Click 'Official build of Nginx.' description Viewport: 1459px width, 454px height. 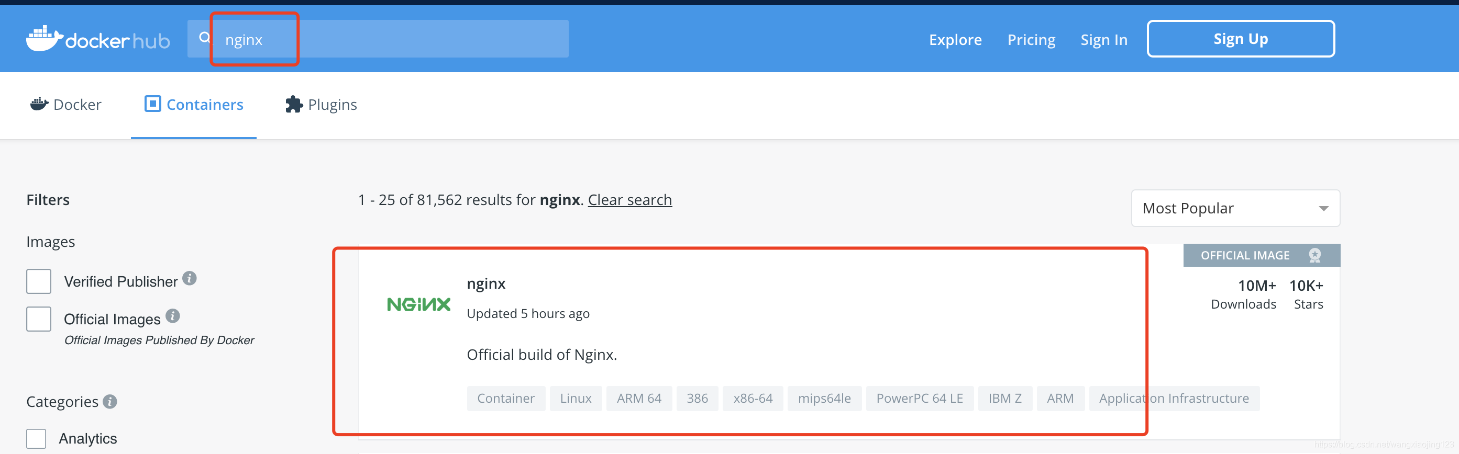point(541,355)
